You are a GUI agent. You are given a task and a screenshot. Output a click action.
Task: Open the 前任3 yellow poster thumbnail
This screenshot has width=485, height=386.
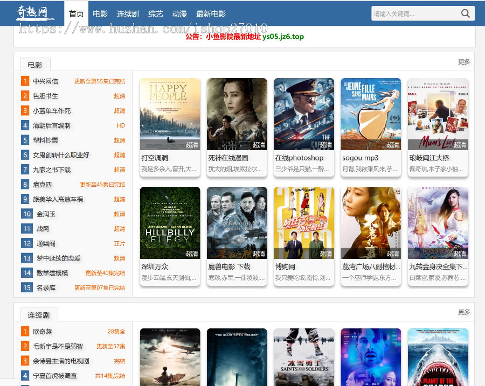(x=304, y=223)
